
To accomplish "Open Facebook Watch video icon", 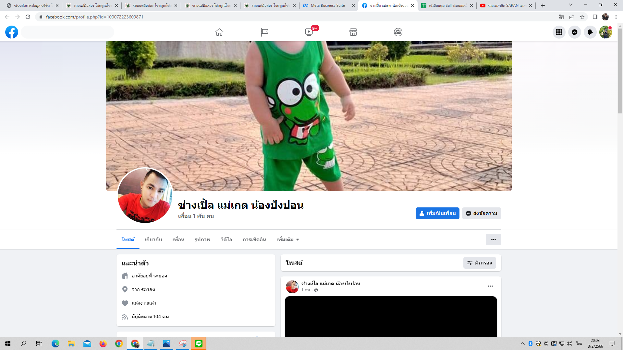I will point(309,32).
